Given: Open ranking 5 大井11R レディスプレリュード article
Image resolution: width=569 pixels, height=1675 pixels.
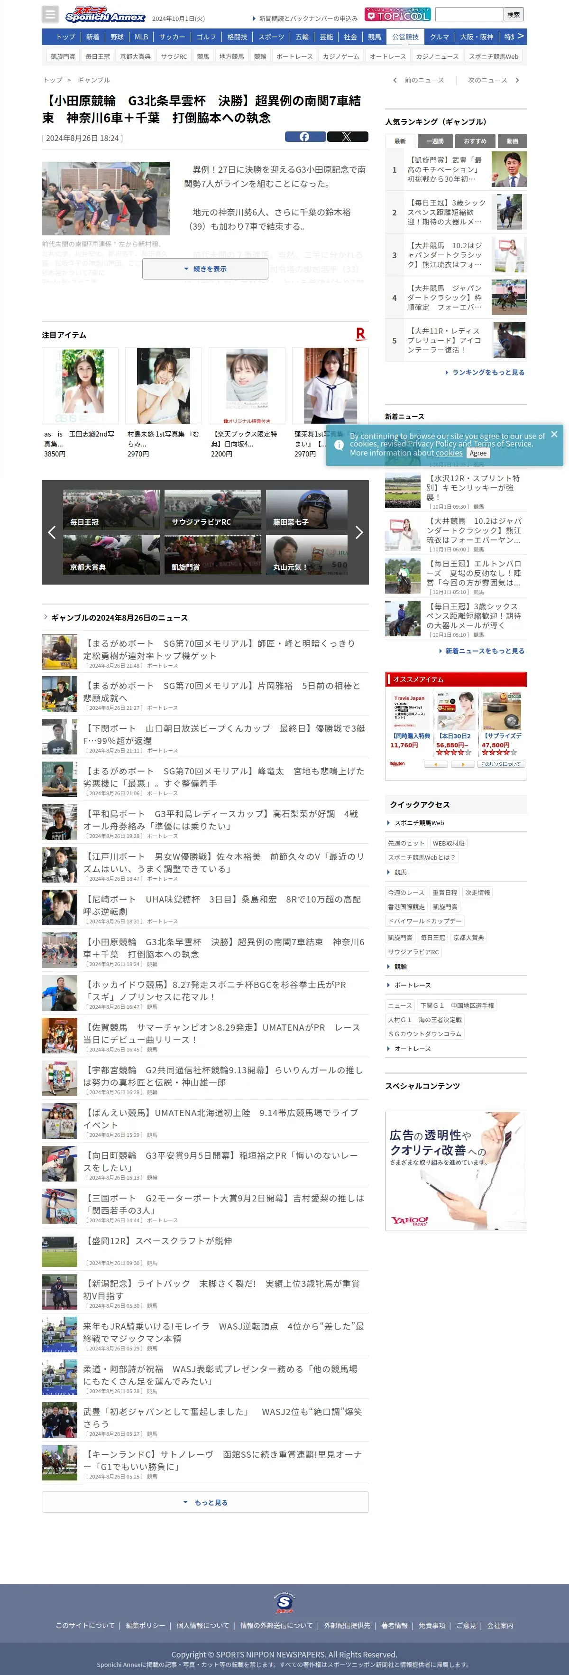Looking at the screenshot, I should pos(456,340).
